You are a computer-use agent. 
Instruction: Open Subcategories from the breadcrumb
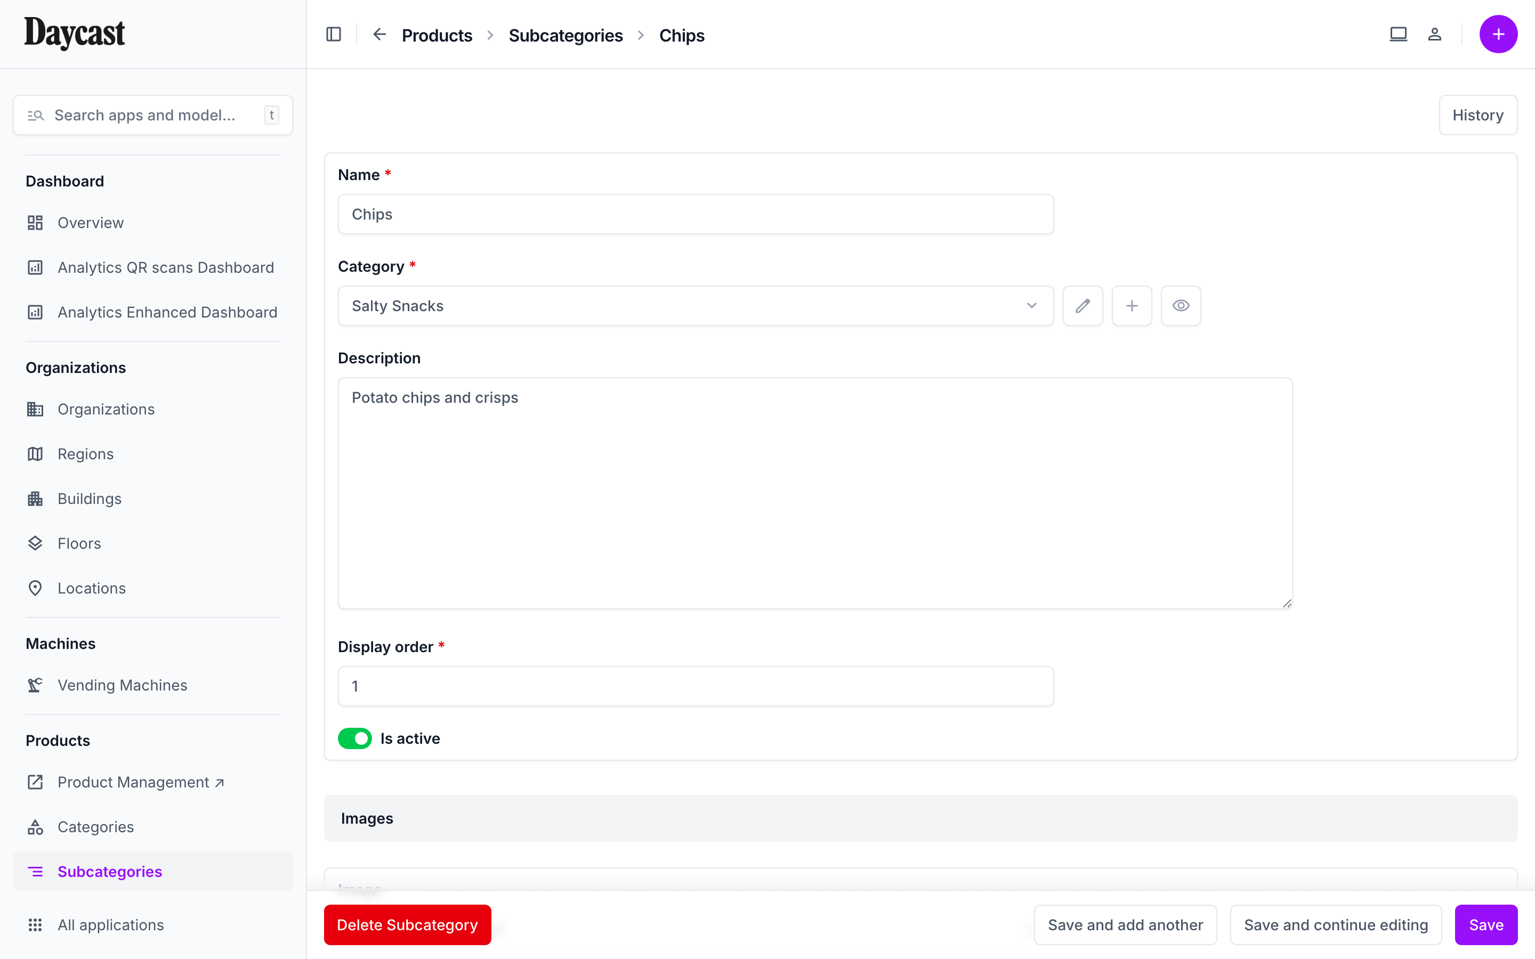pos(565,35)
